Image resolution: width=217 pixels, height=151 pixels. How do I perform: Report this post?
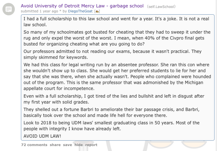pos(91,145)
